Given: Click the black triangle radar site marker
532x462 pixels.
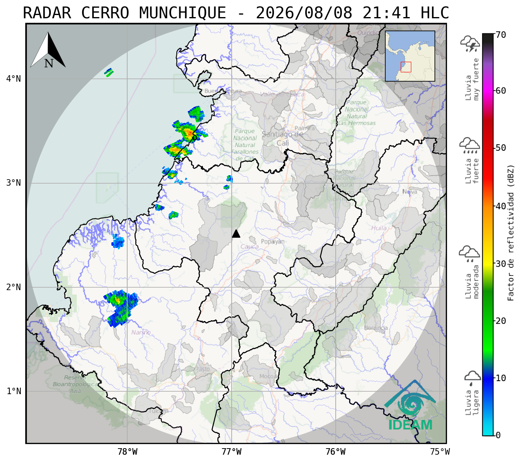Looking at the screenshot, I should [236, 233].
